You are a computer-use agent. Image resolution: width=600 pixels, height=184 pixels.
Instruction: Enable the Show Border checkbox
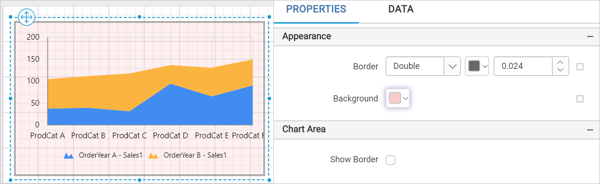pos(390,160)
